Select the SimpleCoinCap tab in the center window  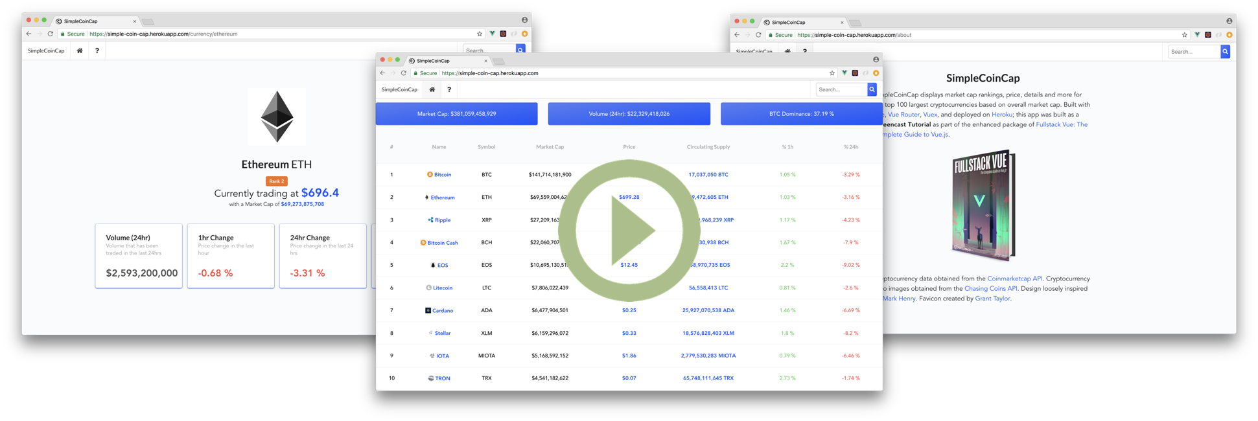447,61
